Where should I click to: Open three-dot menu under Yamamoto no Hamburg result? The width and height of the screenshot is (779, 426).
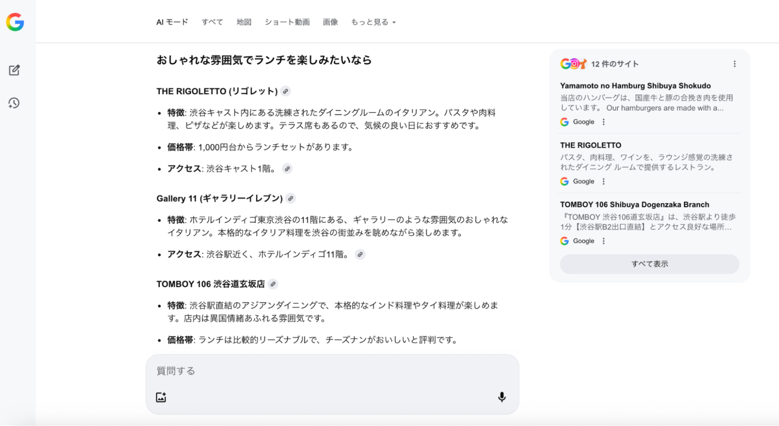(x=604, y=122)
